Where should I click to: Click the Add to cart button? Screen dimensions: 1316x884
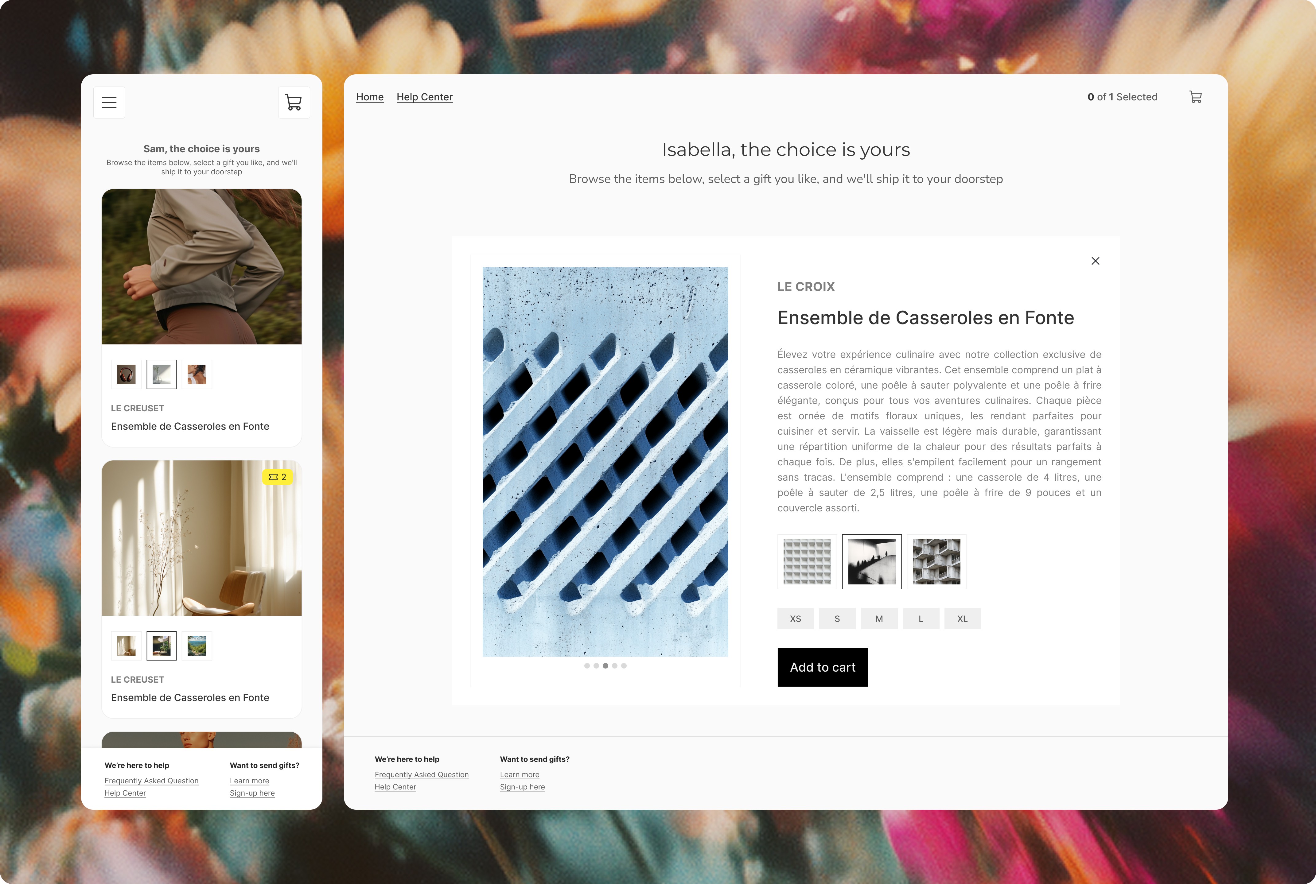[x=823, y=668]
